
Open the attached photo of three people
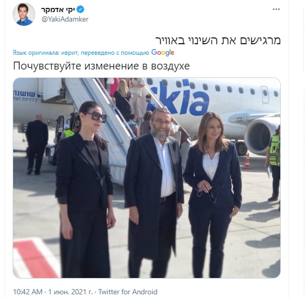(146, 178)
